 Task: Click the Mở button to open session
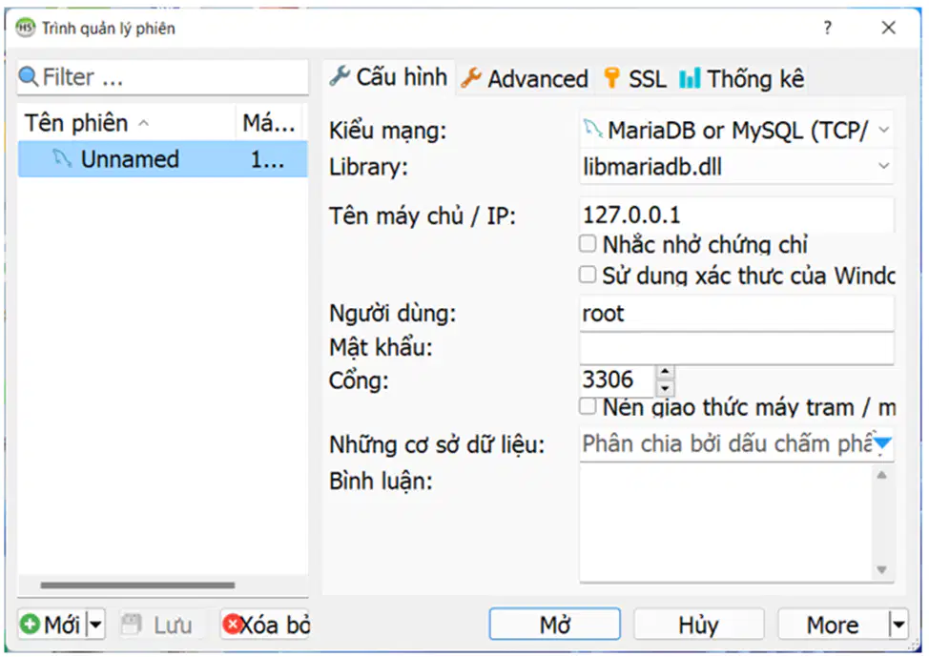click(554, 624)
